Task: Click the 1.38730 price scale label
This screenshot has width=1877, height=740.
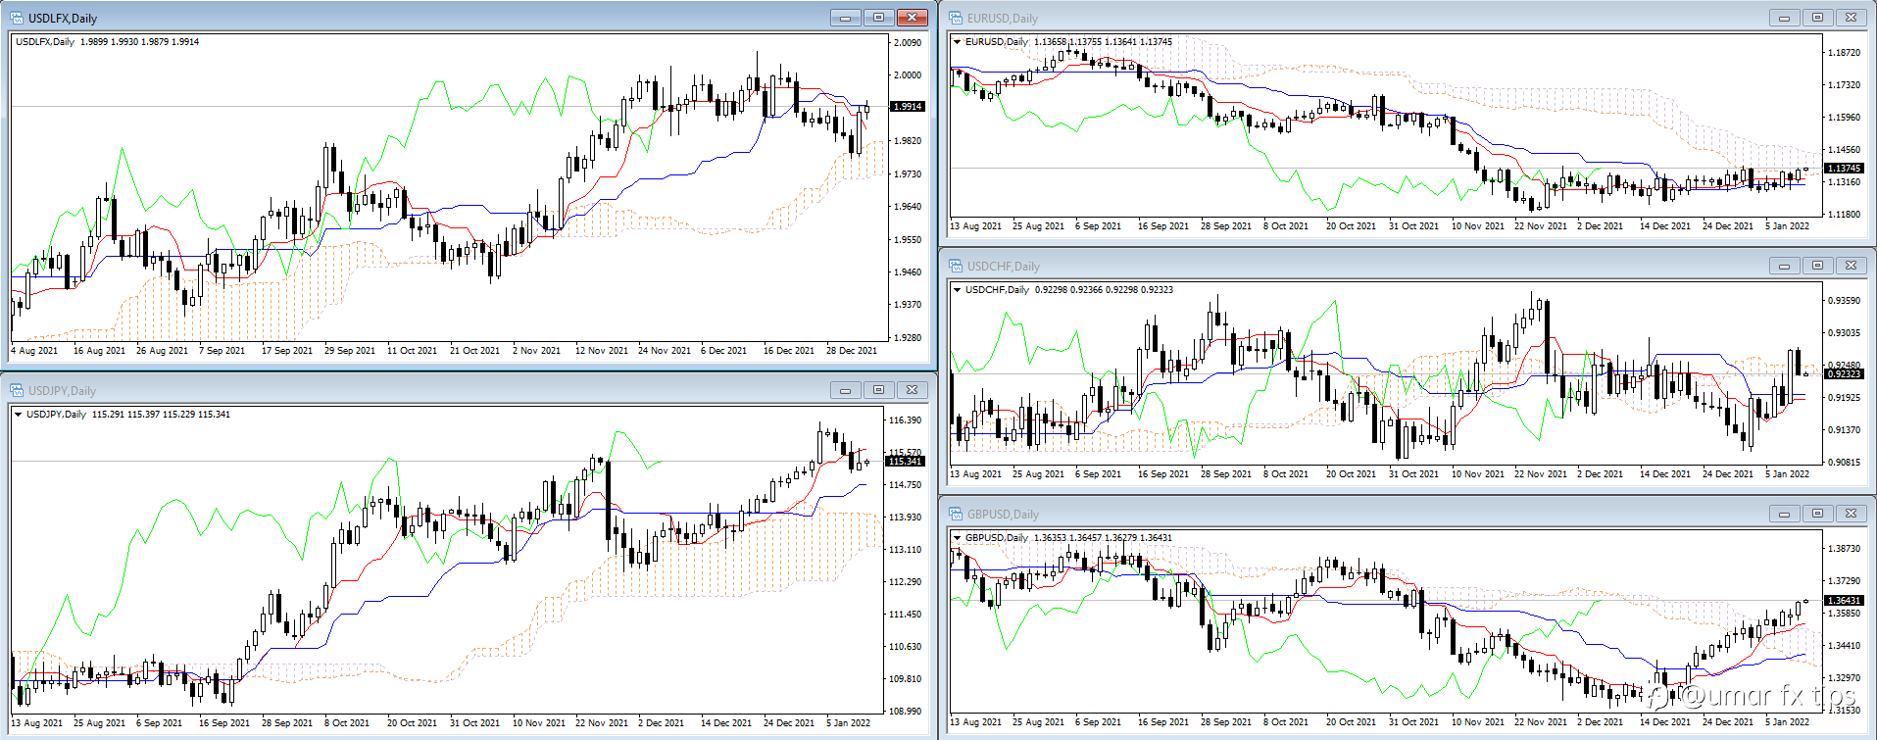Action: [x=1845, y=549]
